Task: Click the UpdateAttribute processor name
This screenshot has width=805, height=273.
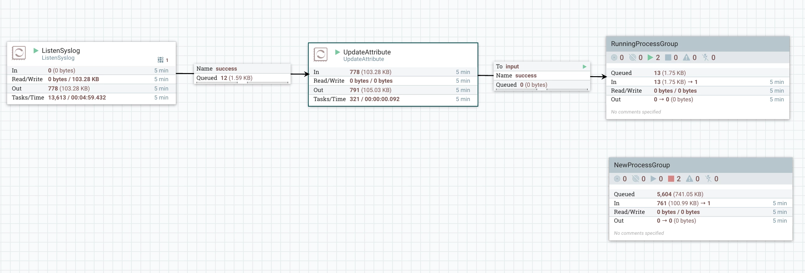Action: pyautogui.click(x=367, y=52)
